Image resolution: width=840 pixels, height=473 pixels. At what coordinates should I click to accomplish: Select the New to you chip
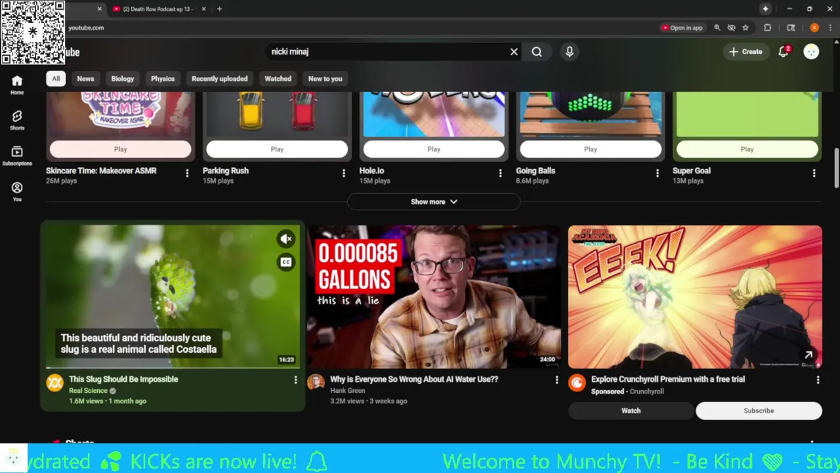point(325,79)
